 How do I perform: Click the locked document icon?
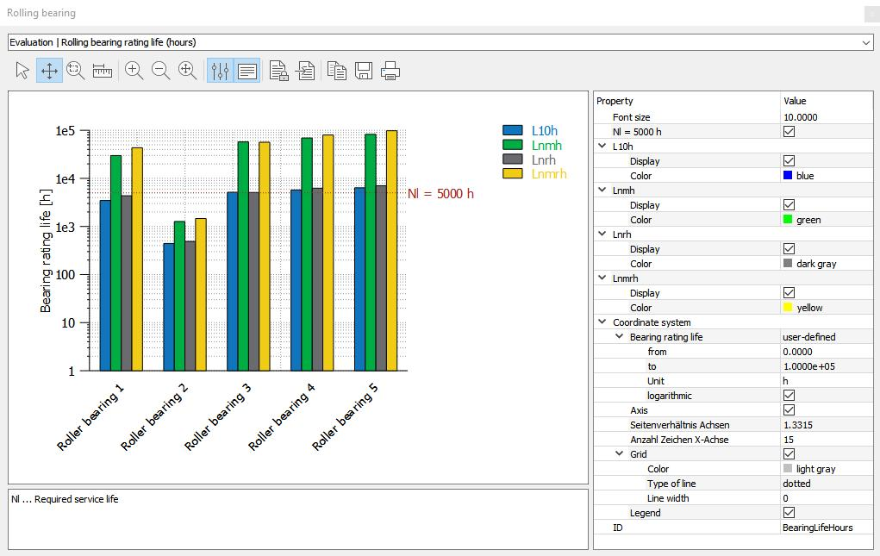[x=279, y=71]
